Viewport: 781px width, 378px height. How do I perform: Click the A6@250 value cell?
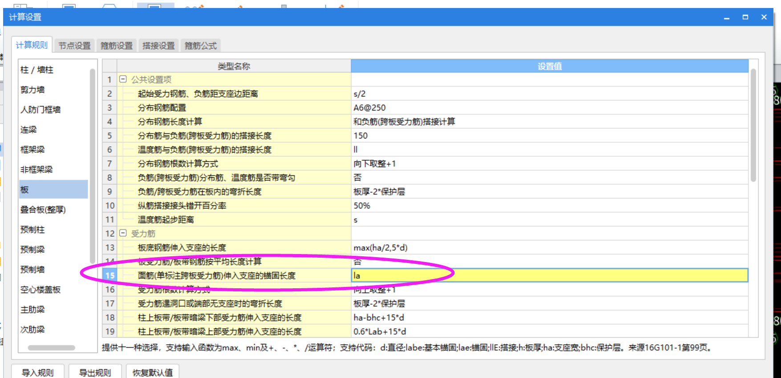coord(550,107)
